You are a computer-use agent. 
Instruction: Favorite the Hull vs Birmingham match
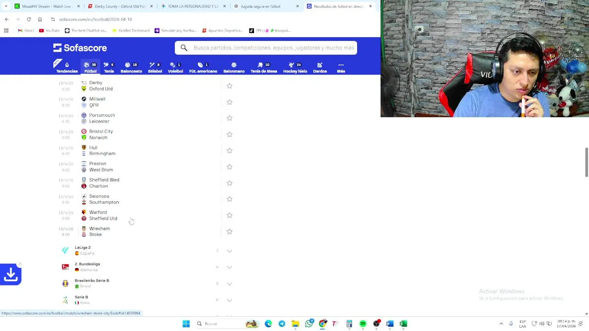pyautogui.click(x=230, y=150)
